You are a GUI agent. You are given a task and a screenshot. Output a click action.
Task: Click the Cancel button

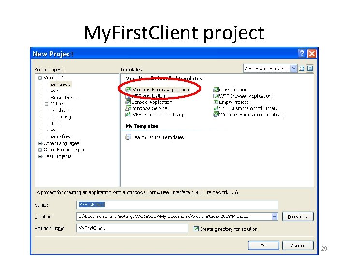(298, 246)
